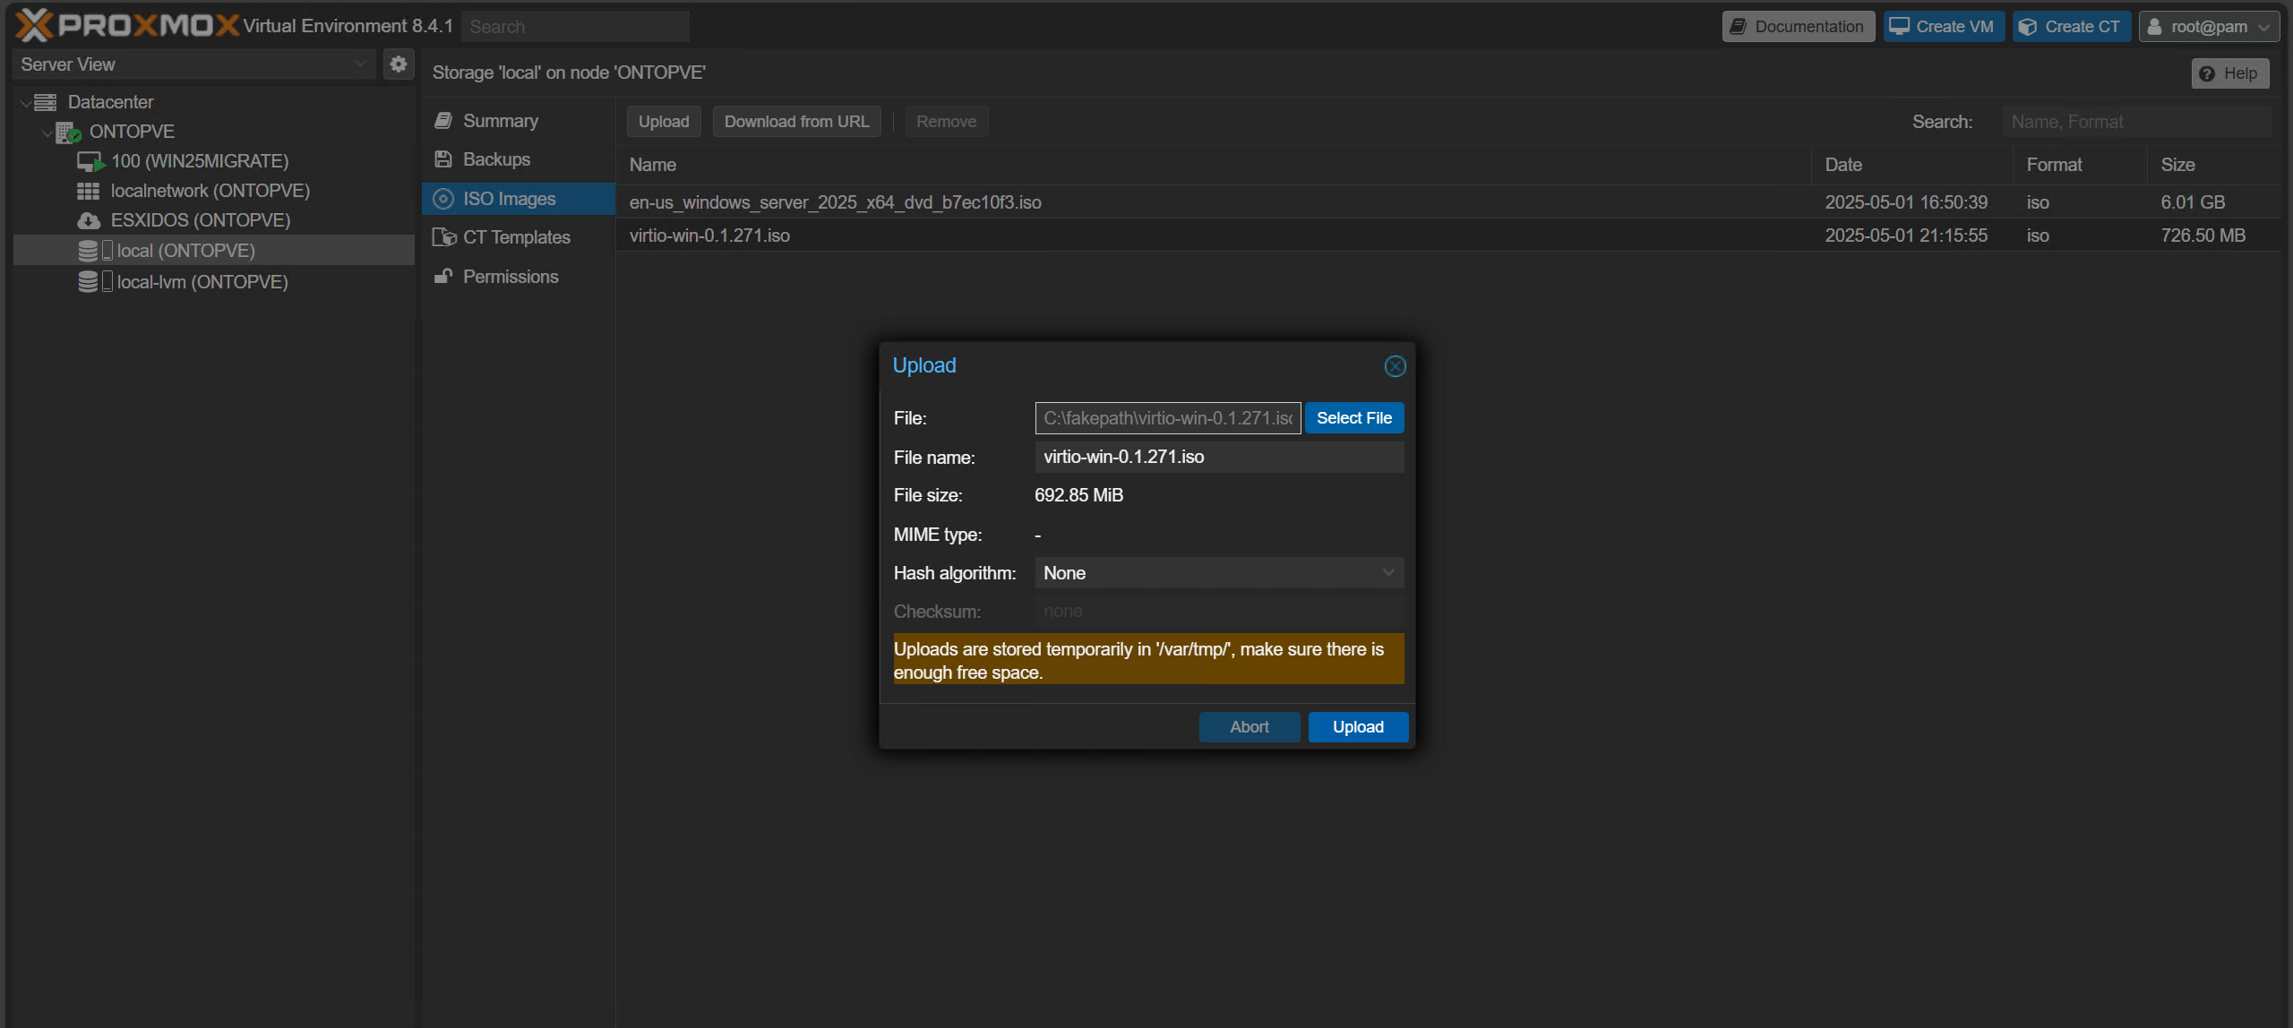Open the Backups tab

point(519,159)
